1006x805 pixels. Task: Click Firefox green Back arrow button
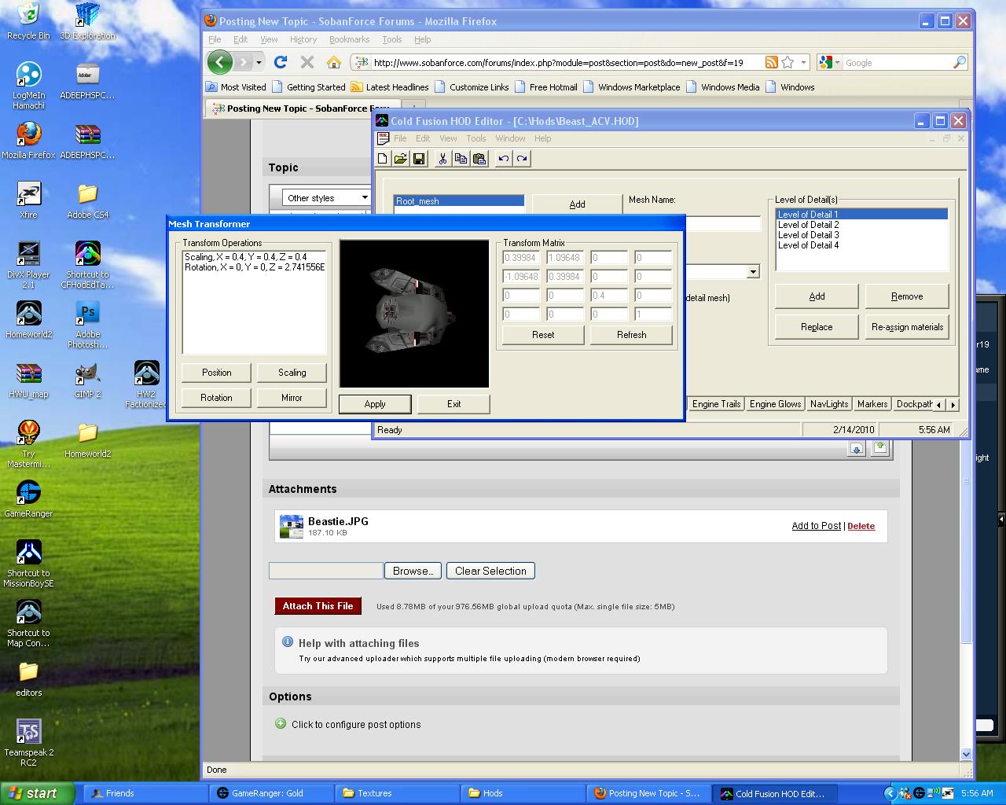point(220,62)
